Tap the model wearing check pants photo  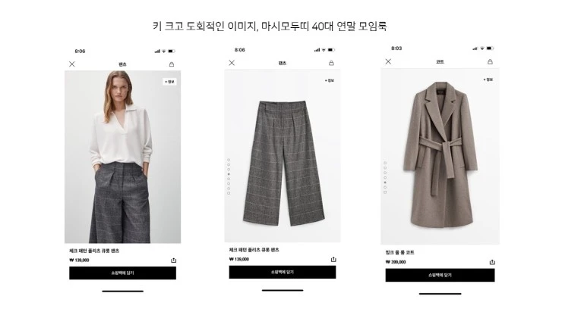[x=122, y=157]
